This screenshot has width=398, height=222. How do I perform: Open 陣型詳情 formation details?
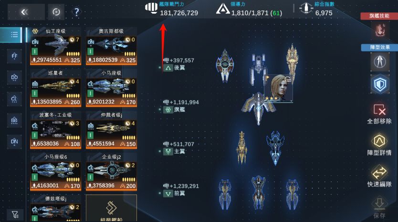[x=379, y=144]
